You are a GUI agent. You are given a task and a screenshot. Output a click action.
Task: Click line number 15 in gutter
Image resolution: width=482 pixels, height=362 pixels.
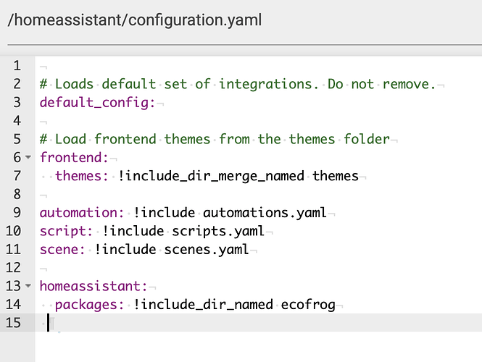[13, 323]
